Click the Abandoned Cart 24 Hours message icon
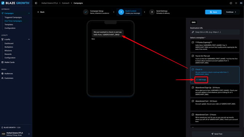This screenshot has height=137, width=244. tap(193, 101)
